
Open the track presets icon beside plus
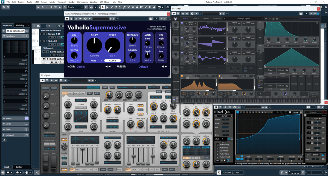click(x=38, y=26)
